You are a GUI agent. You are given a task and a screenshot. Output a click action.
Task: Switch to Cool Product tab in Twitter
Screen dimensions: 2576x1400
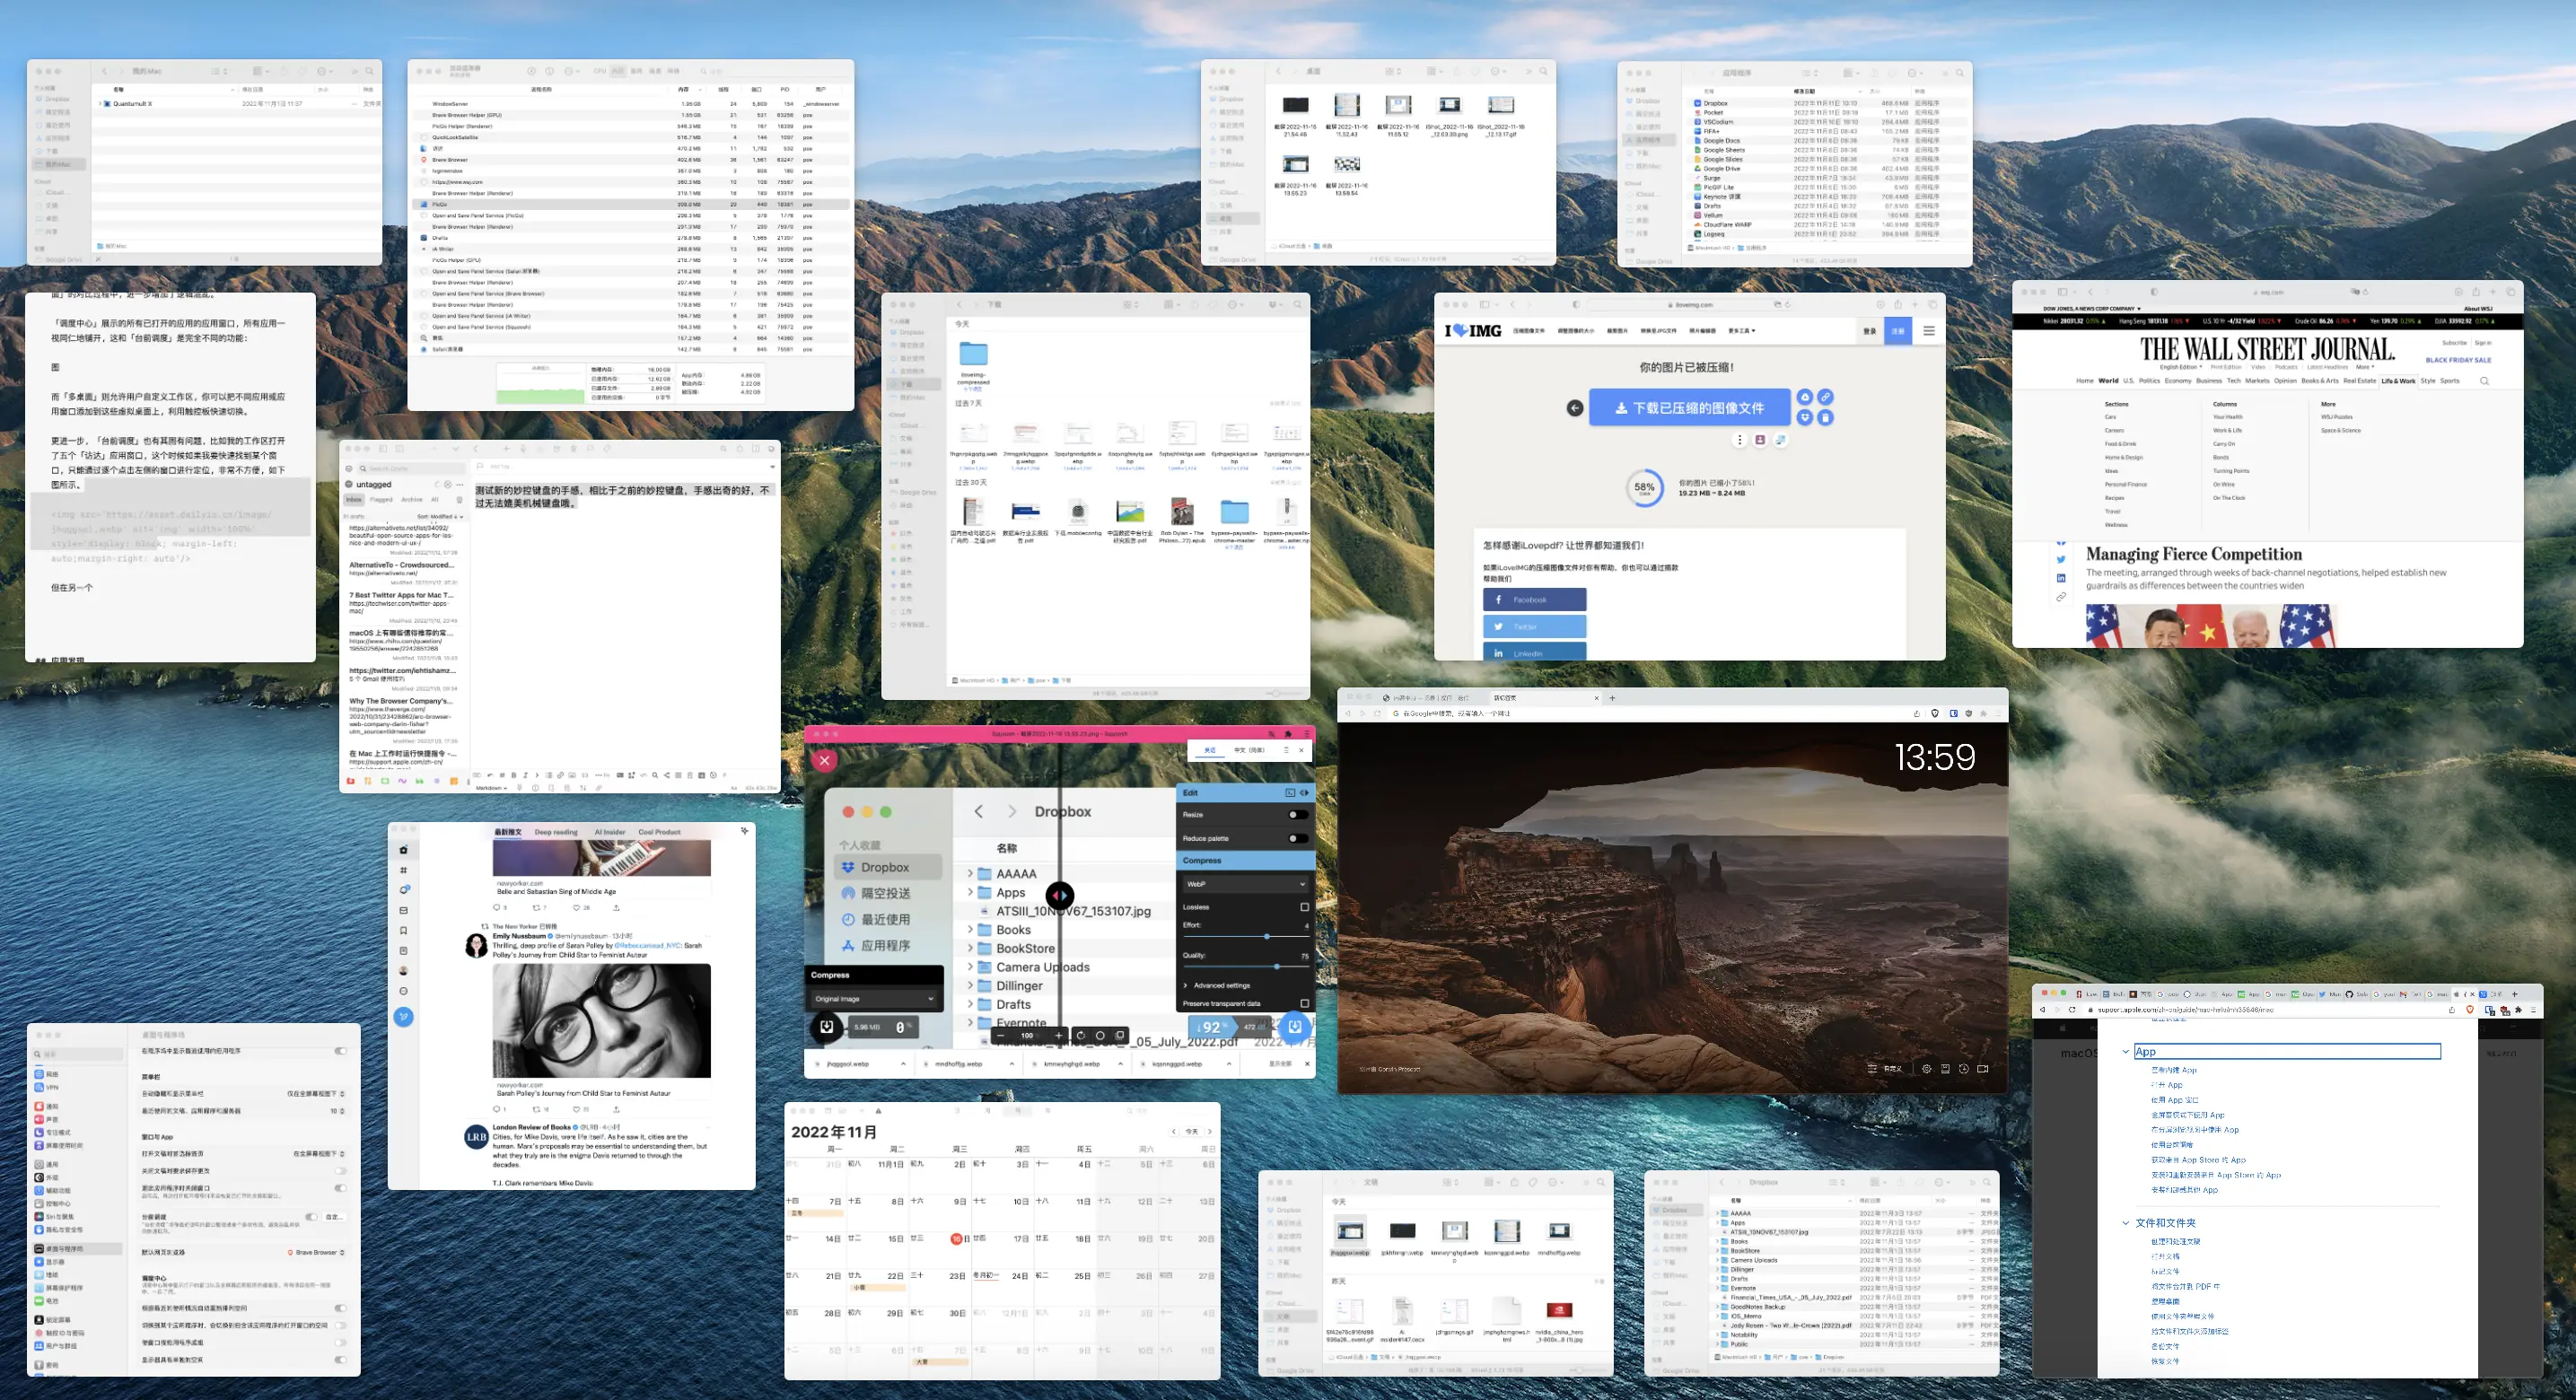(660, 832)
